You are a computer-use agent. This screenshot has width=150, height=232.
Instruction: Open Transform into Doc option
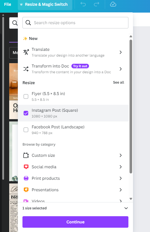point(73,69)
